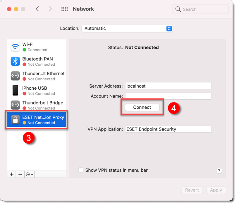The image size is (237, 205).
Task: Enable Show VPN status in menu bar
Action: [81, 170]
